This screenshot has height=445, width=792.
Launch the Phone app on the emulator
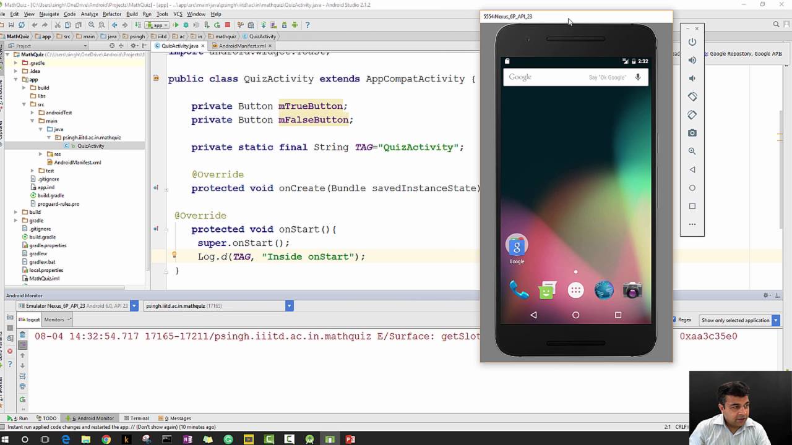point(519,290)
